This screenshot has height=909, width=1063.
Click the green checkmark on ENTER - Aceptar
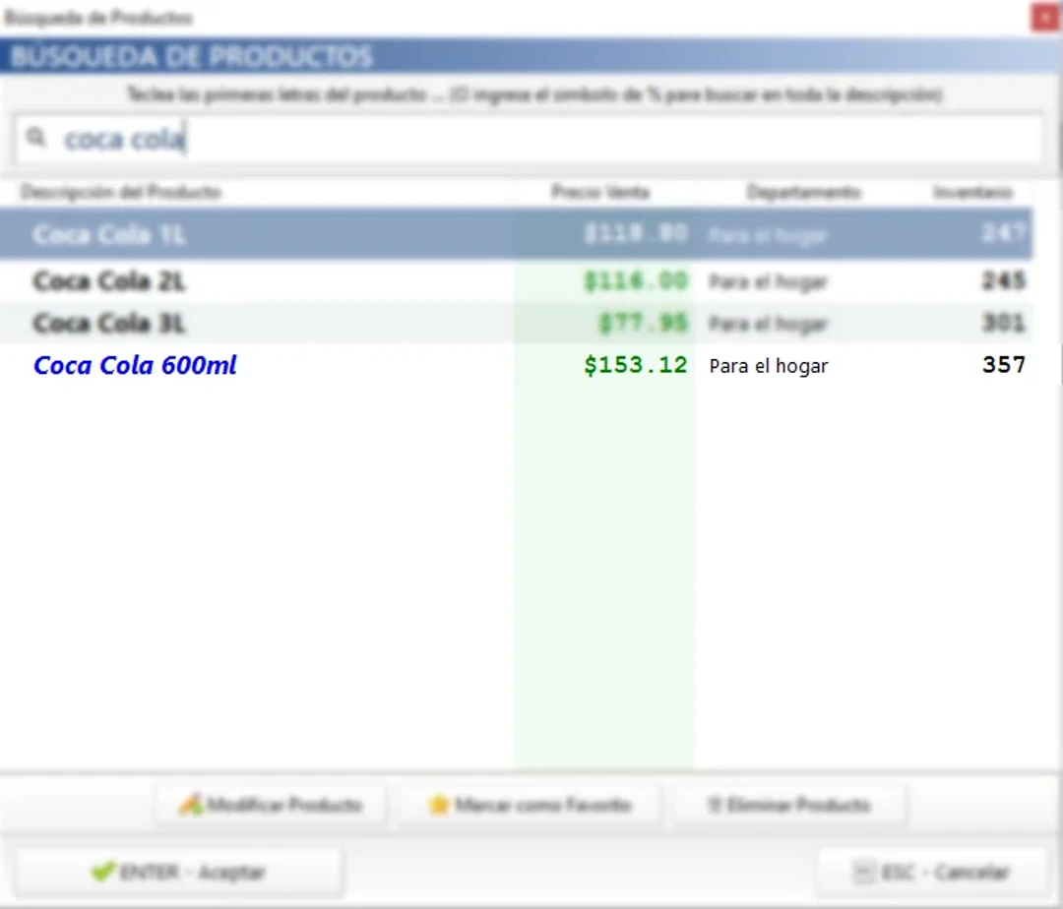point(101,872)
